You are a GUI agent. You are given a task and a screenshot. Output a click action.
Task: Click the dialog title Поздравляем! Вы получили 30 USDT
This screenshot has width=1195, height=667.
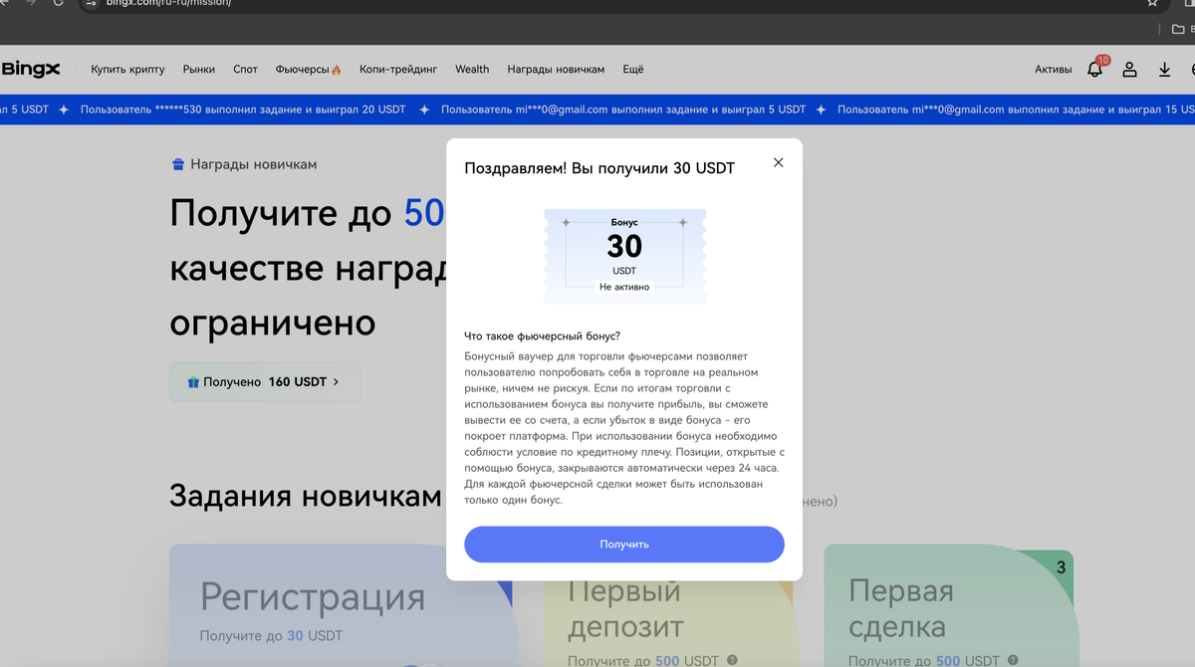click(599, 168)
